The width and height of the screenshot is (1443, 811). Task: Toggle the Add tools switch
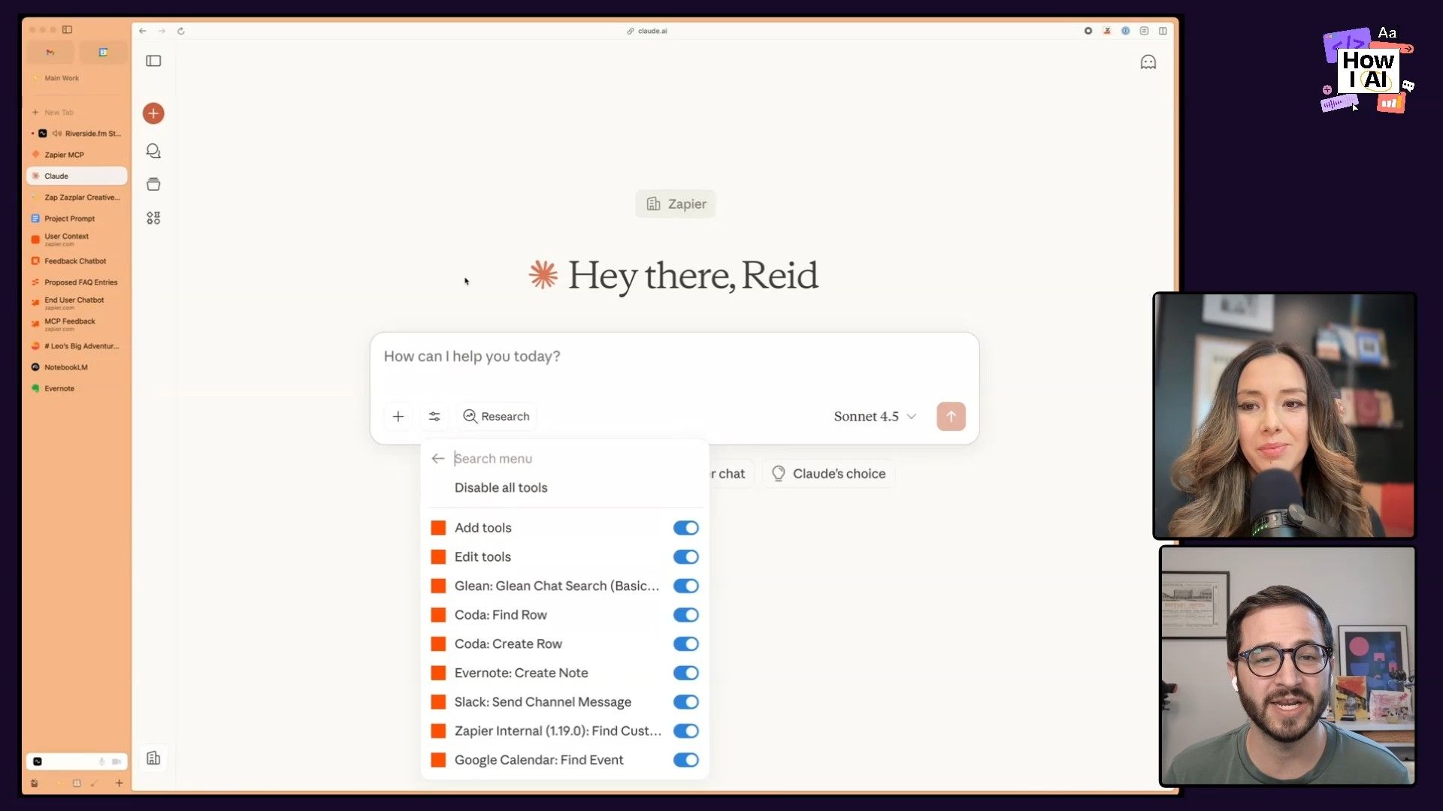(x=685, y=528)
